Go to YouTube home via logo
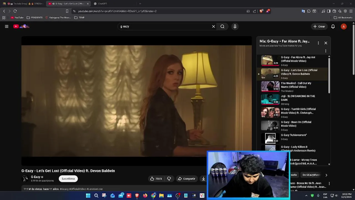Viewport: 355px width, 200px height. click(21, 26)
